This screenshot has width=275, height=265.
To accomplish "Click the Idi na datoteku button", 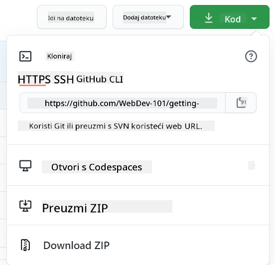I will coord(72,17).
